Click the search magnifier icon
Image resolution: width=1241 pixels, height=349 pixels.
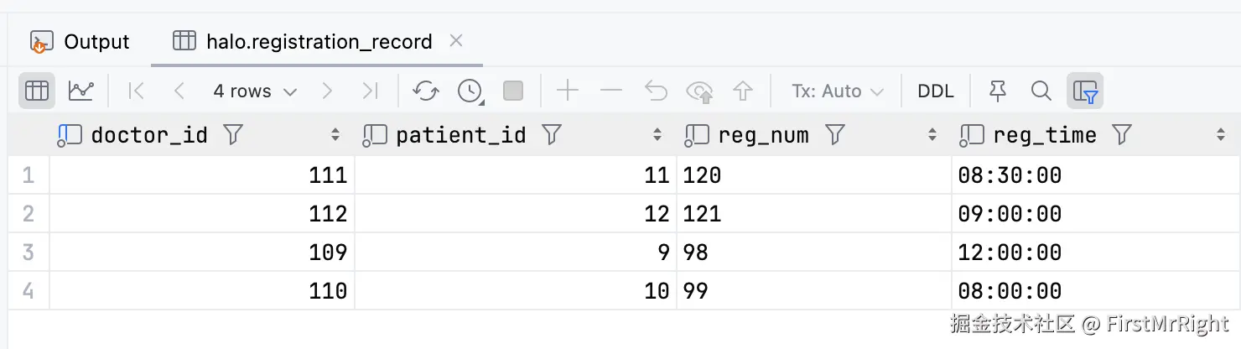(1041, 91)
